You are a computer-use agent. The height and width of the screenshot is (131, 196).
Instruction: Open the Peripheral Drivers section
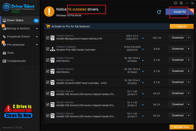[20, 37]
